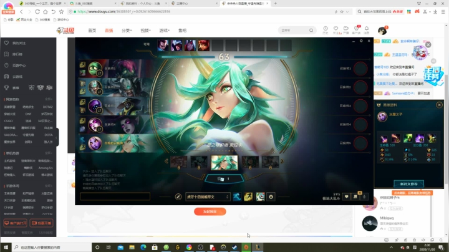Open the rune page selection combo box

click(208, 196)
